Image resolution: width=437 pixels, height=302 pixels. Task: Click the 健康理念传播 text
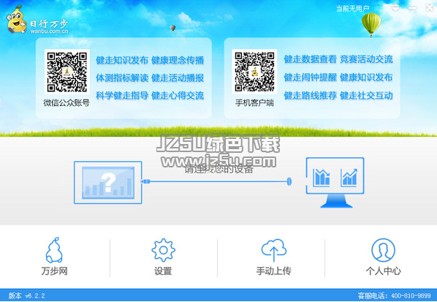click(x=178, y=60)
